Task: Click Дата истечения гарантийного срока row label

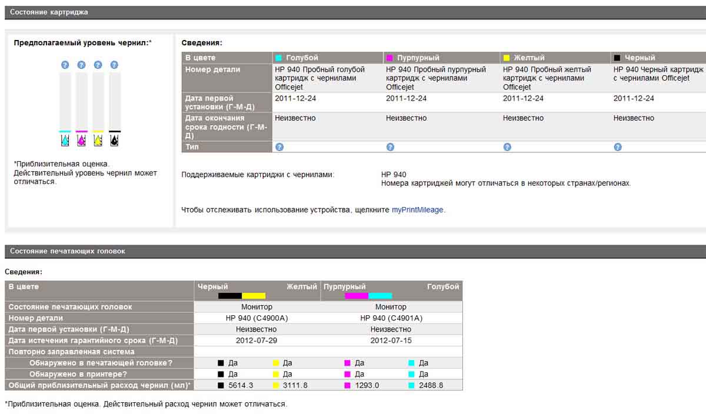Action: [100, 340]
